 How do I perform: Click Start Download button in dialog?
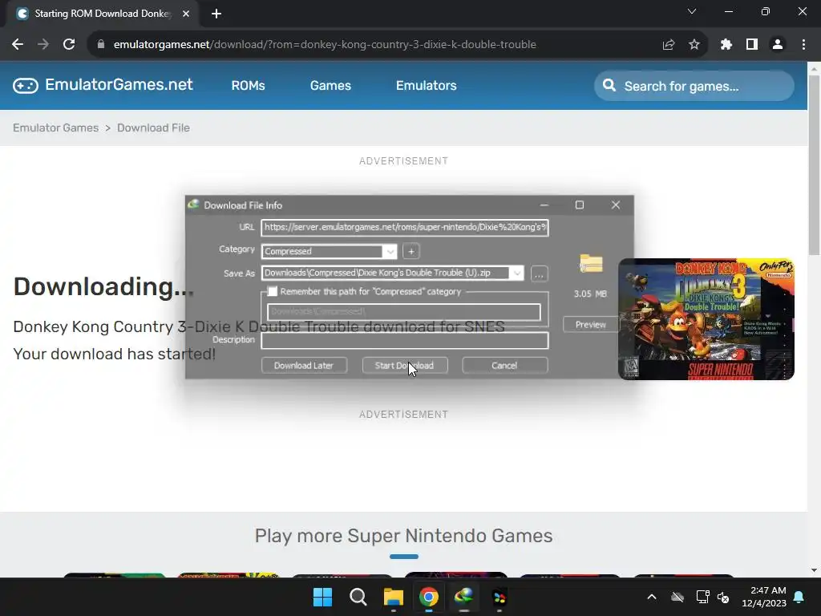[405, 365]
